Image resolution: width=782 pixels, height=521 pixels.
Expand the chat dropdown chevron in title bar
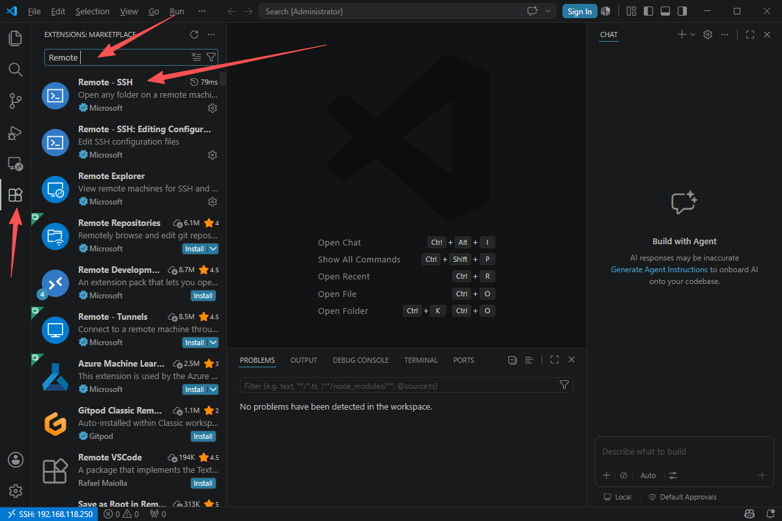pyautogui.click(x=549, y=11)
